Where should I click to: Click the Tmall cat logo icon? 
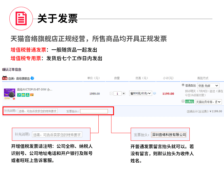point(5,78)
